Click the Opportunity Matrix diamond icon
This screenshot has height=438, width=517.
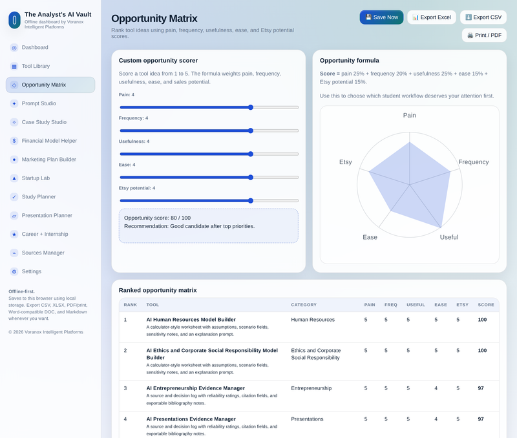coord(14,85)
